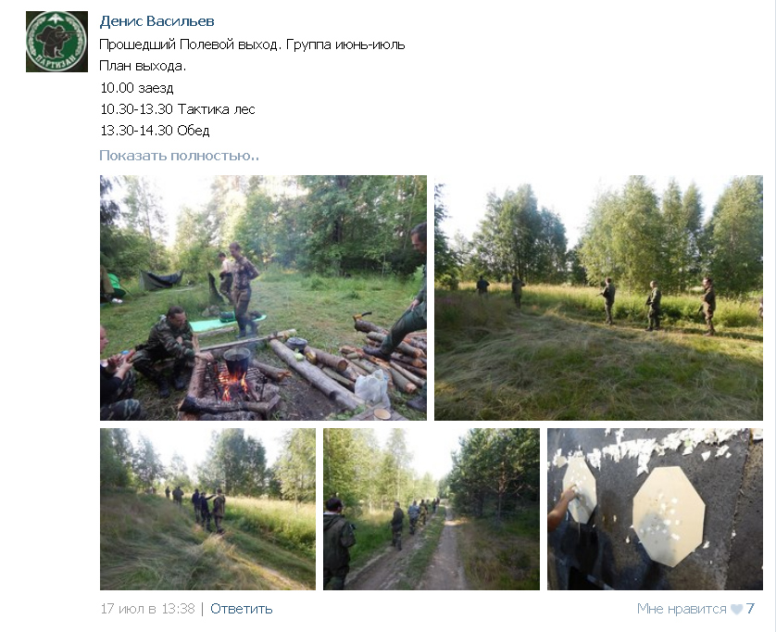Expand post with Показать полностью
This screenshot has height=632, width=776.
(x=179, y=156)
